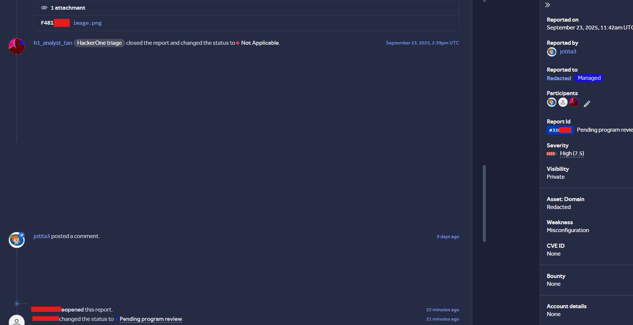The width and height of the screenshot is (633, 325).
Task: Open h1_analyst_tan profile link
Action: (53, 43)
